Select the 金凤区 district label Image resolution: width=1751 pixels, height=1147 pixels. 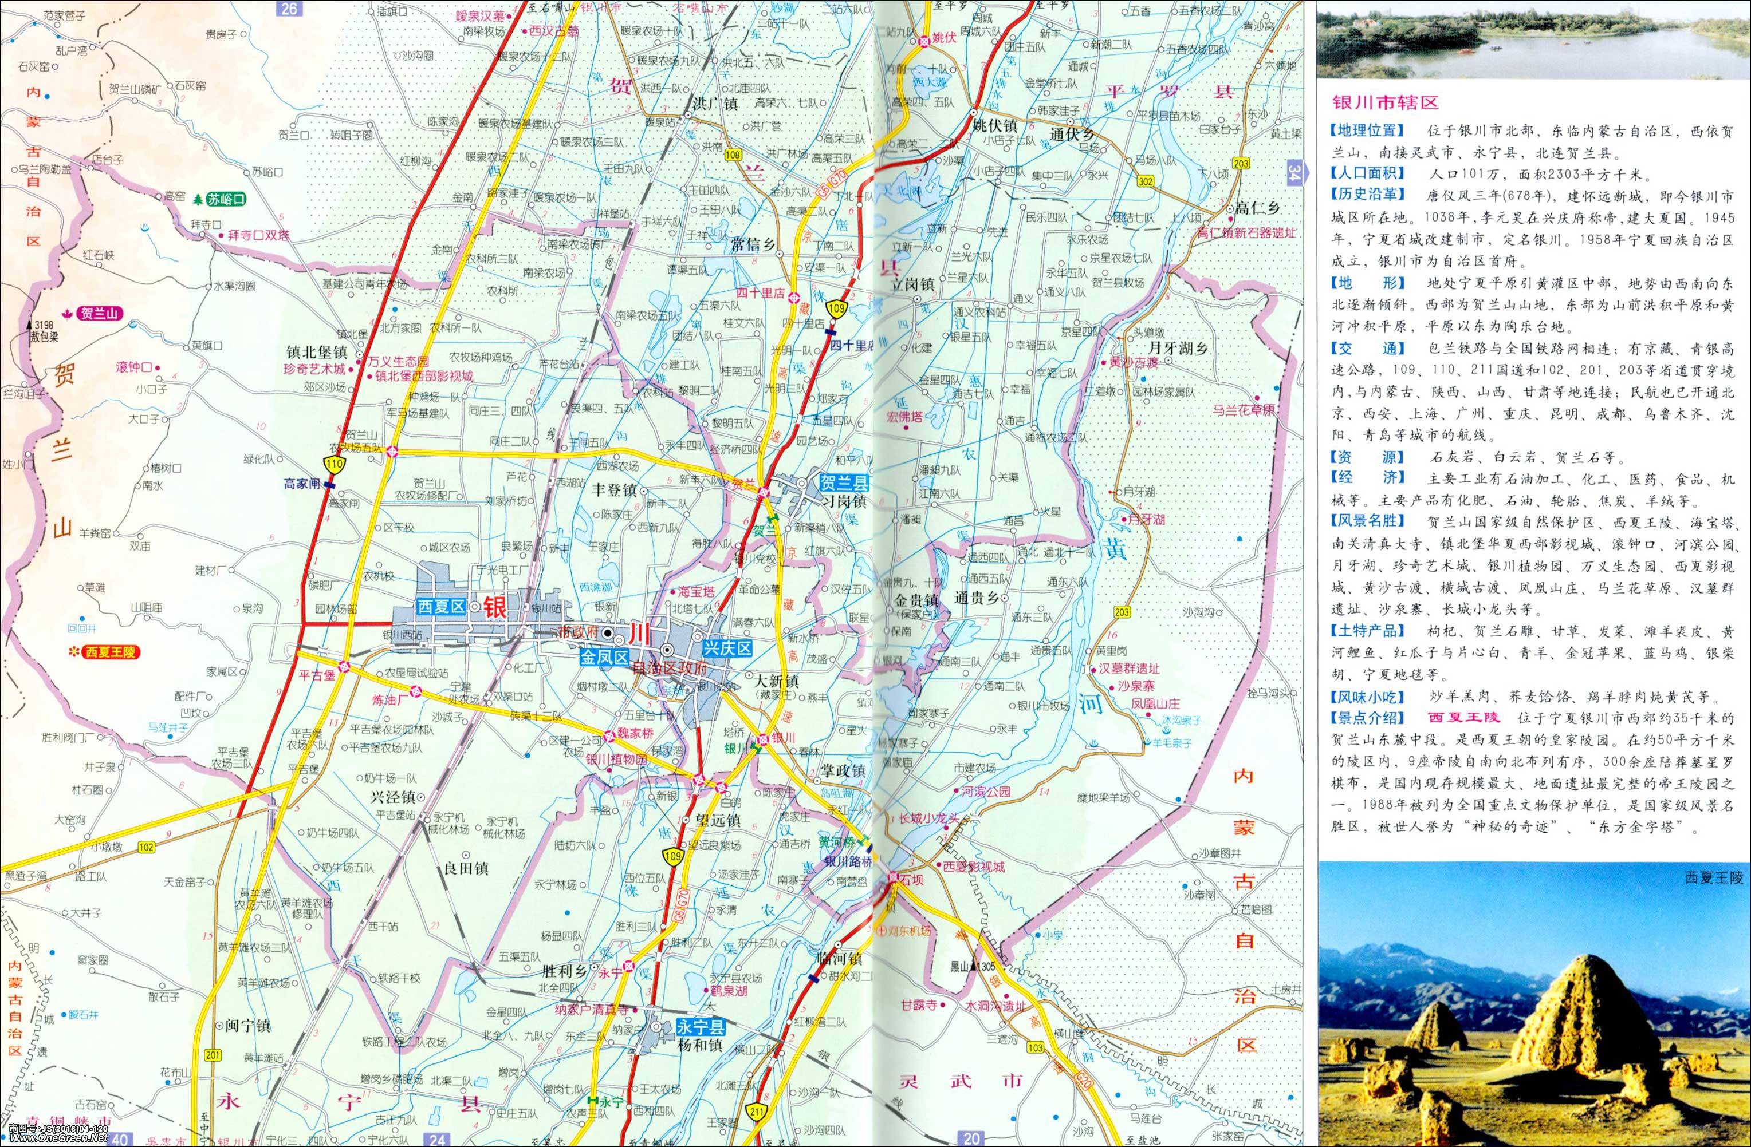(604, 657)
